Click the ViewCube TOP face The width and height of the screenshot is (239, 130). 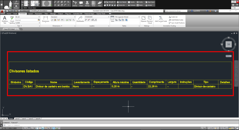click(229, 44)
